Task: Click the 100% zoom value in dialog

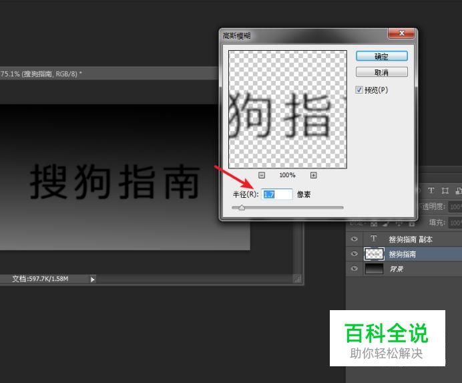Action: (x=287, y=175)
